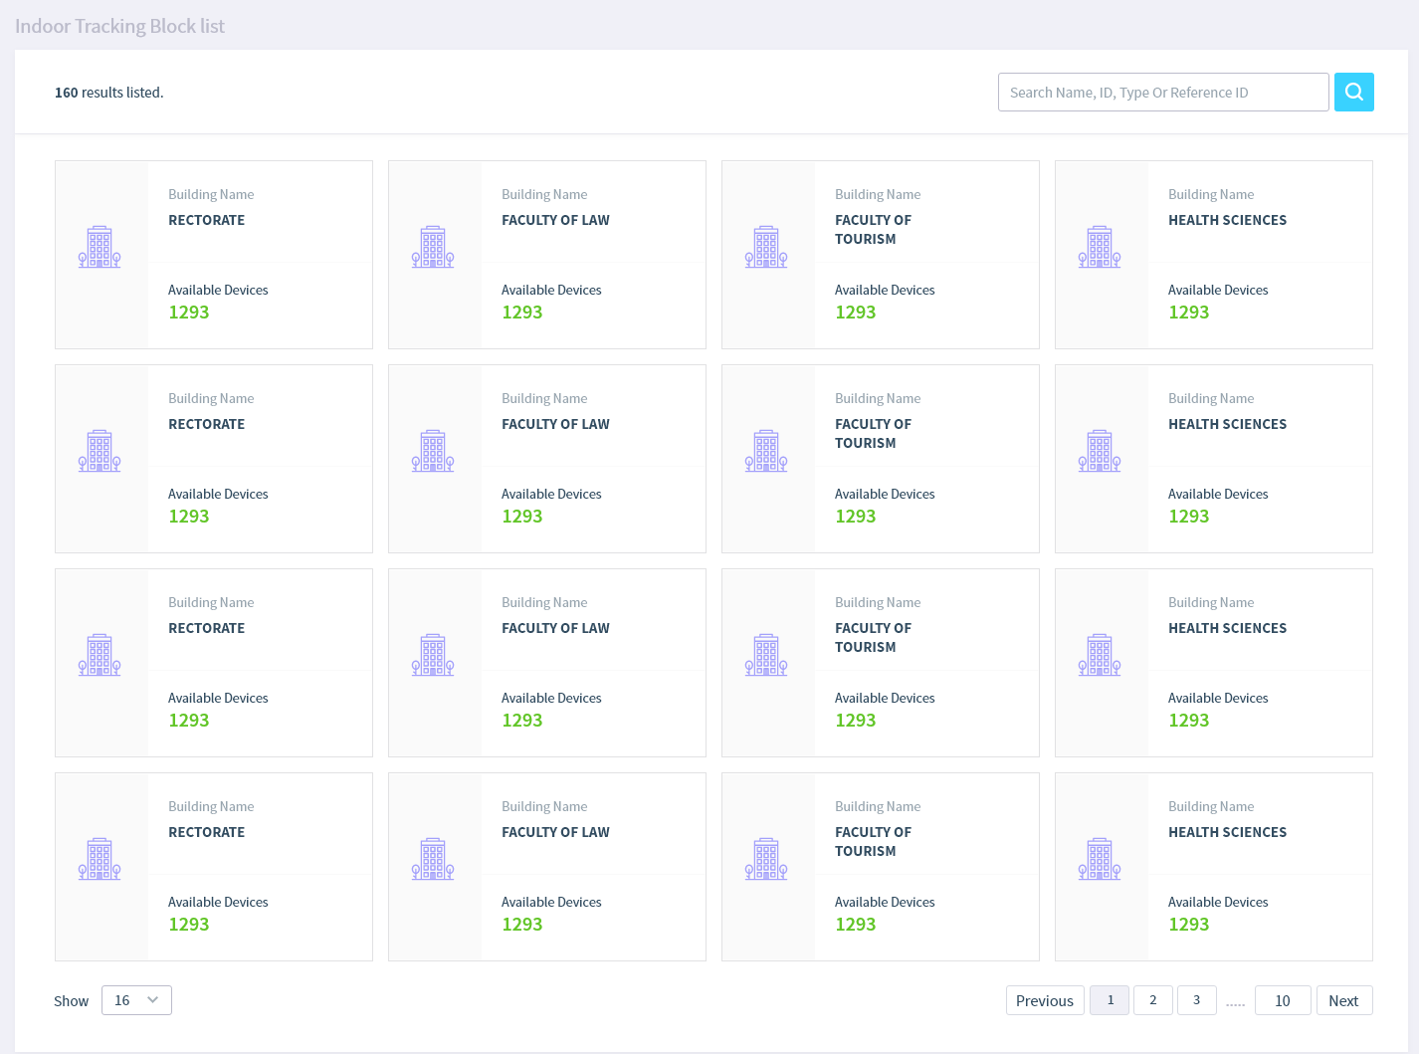
Task: Click 'Available Devices' label on third-row RECTORATE card
Action: point(218,698)
